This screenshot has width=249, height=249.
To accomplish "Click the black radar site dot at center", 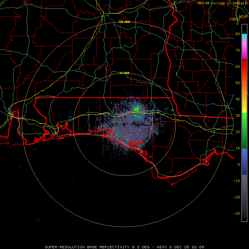I will coord(124,124).
